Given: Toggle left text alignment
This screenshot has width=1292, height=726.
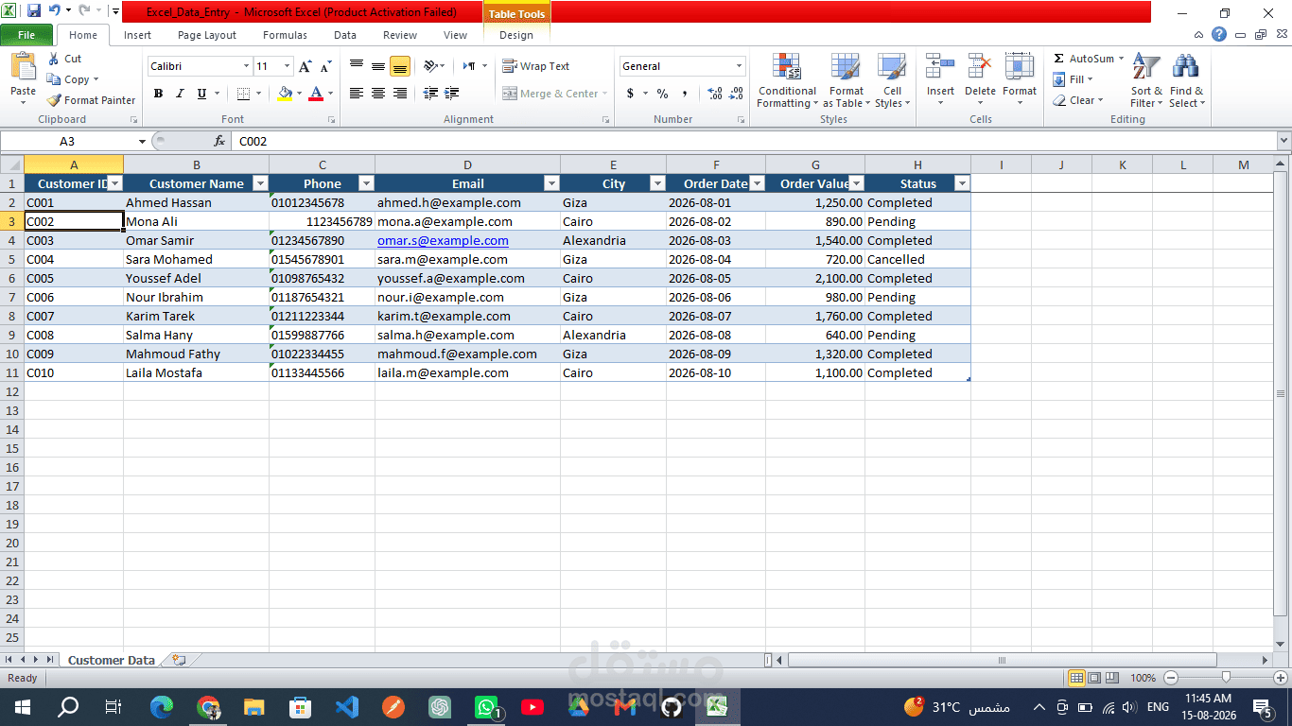Looking at the screenshot, I should [357, 94].
